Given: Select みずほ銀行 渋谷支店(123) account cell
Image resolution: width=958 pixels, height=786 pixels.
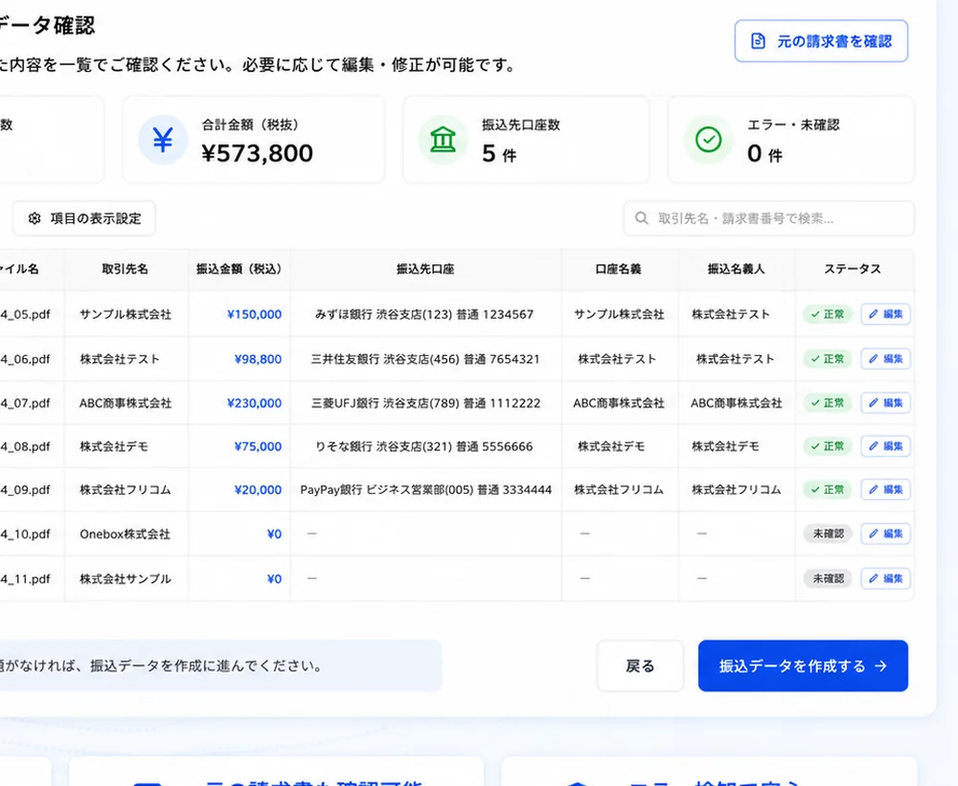Looking at the screenshot, I should tap(424, 314).
